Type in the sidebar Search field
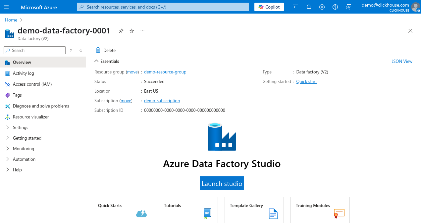 point(34,50)
